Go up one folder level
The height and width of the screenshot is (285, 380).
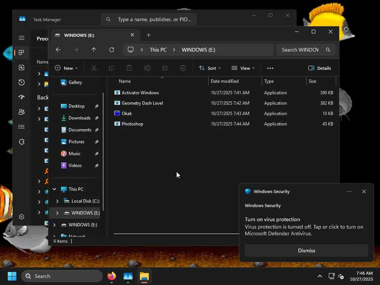pyautogui.click(x=94, y=50)
